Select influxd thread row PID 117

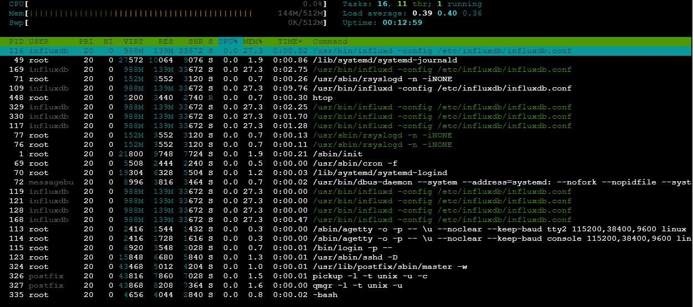[x=346, y=126]
